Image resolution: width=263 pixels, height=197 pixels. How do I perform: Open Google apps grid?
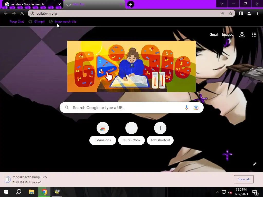pyautogui.click(x=254, y=35)
